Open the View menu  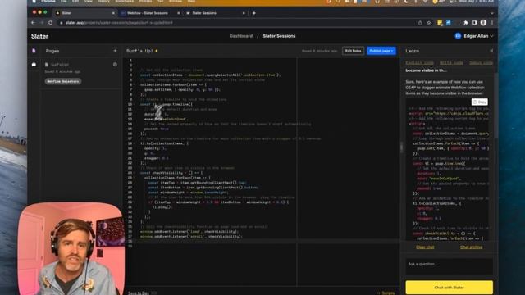coord(88,2)
